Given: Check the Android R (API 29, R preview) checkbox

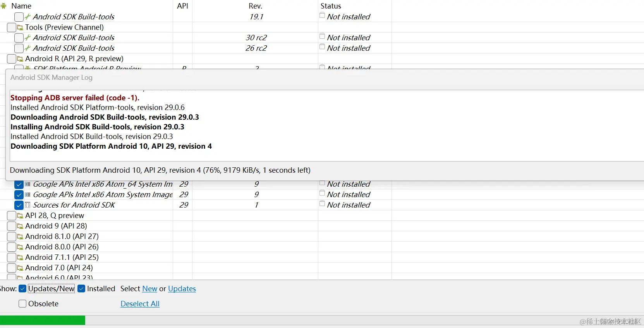Looking at the screenshot, I should pyautogui.click(x=12, y=59).
